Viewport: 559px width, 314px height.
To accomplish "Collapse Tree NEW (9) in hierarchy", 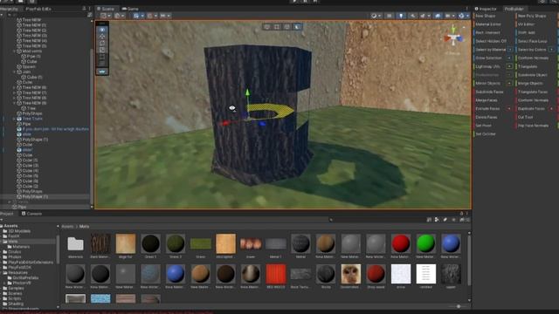I will click(15, 103).
